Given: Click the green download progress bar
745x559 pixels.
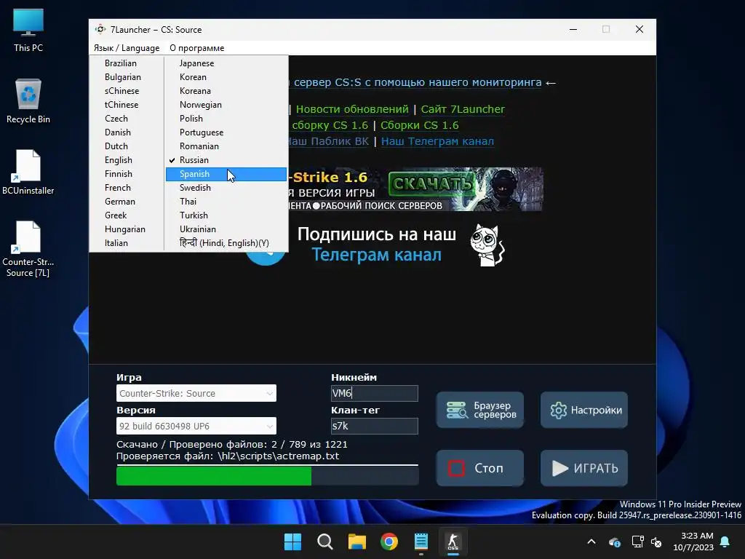Looking at the screenshot, I should coord(268,476).
